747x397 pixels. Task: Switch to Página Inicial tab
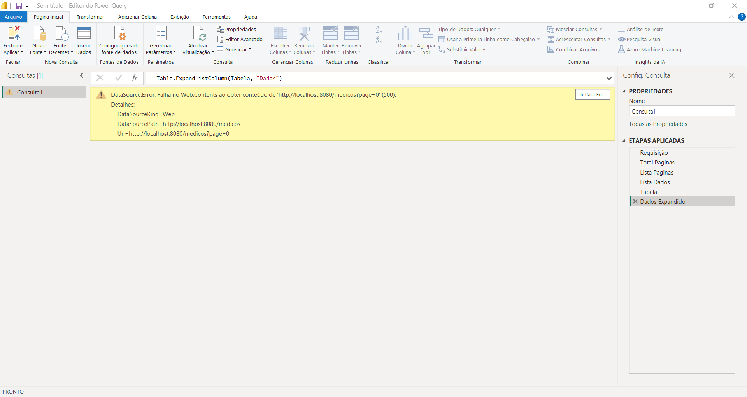(48, 17)
